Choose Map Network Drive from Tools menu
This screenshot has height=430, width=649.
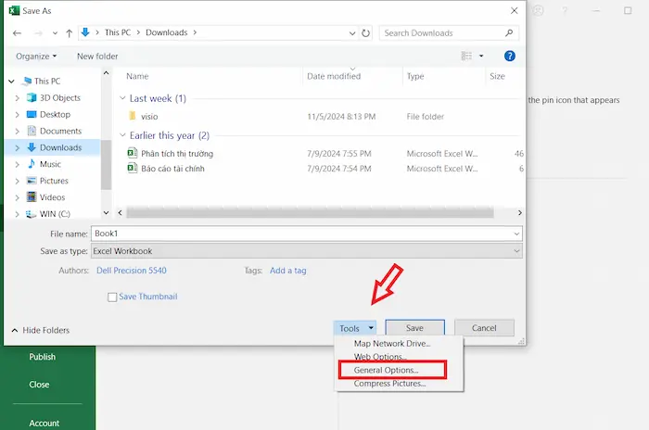point(392,344)
